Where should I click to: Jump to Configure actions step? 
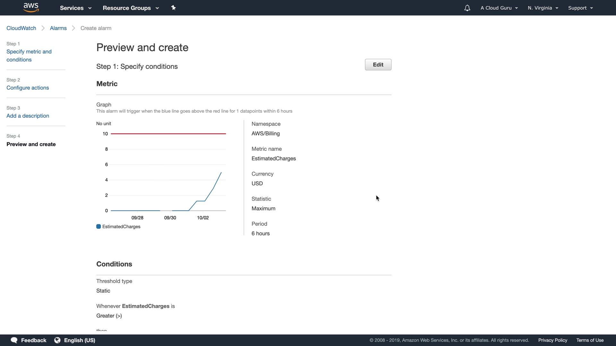click(x=28, y=88)
